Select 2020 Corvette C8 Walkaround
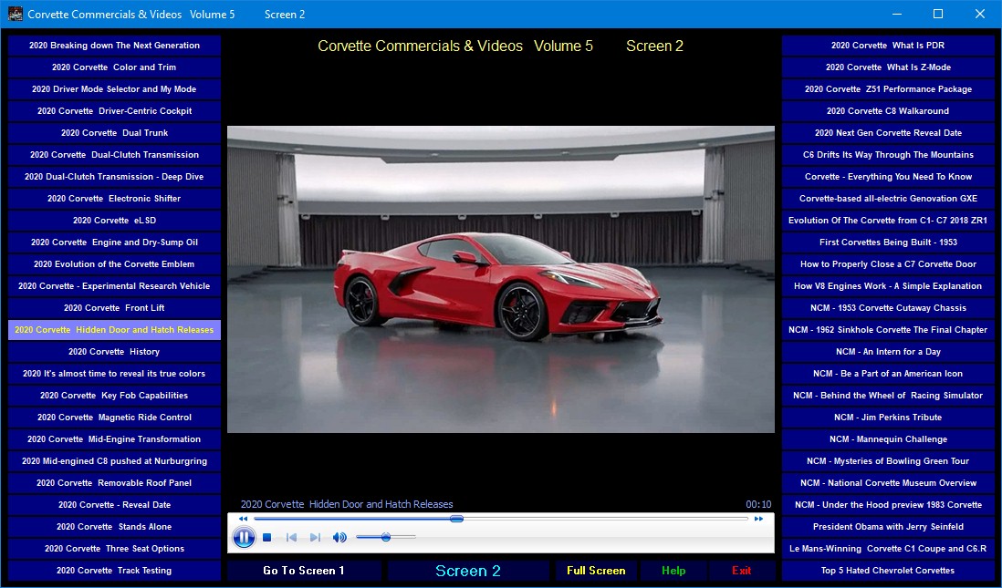 pos(888,111)
